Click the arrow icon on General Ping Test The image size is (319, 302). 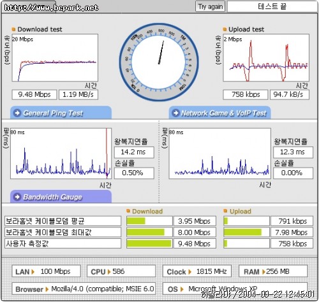[17, 113]
